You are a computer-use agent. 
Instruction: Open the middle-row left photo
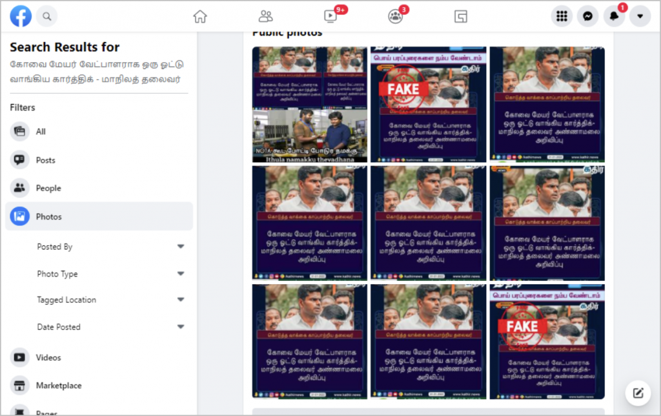tap(310, 223)
